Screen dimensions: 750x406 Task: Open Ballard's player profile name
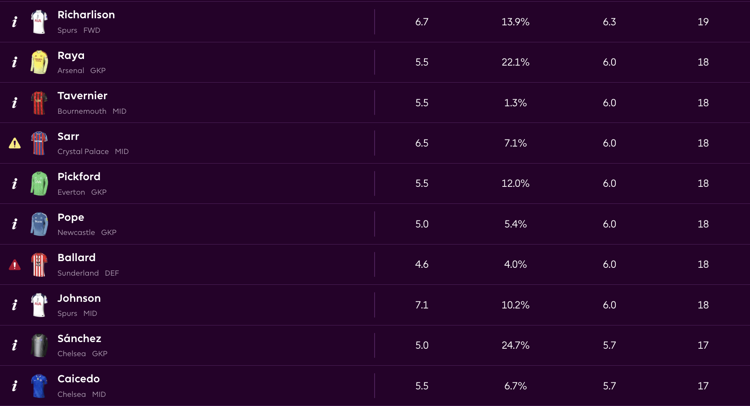coord(76,258)
